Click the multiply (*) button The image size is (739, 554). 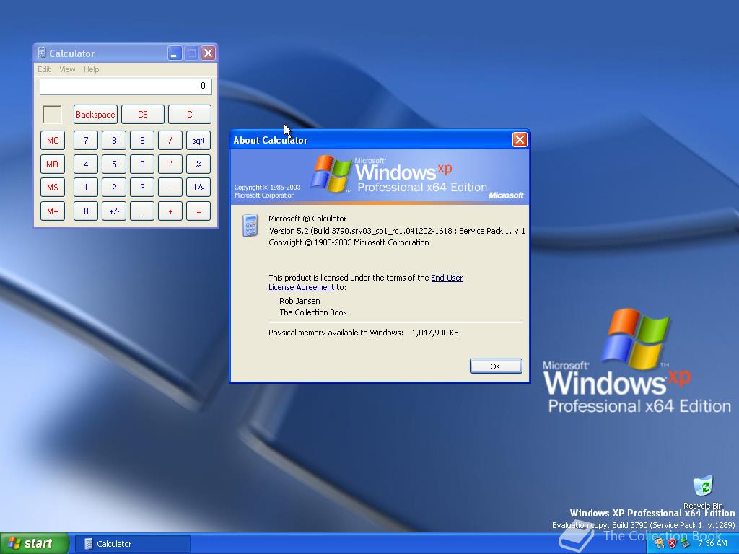pyautogui.click(x=170, y=164)
